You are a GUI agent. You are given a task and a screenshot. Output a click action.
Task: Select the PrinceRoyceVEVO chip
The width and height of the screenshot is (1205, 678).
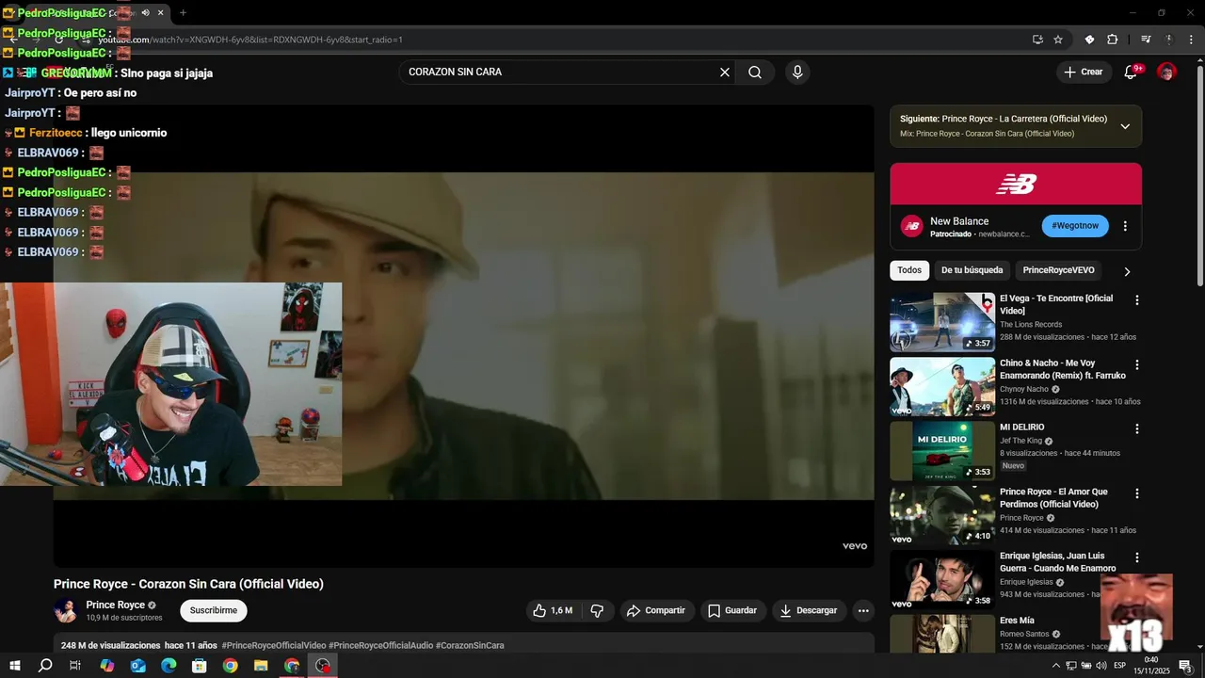(x=1059, y=270)
